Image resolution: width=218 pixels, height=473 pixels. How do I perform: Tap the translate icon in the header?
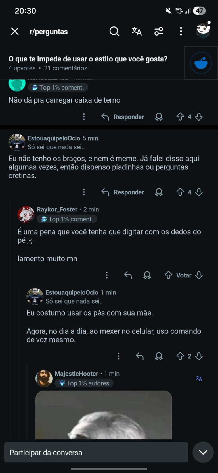[137, 31]
